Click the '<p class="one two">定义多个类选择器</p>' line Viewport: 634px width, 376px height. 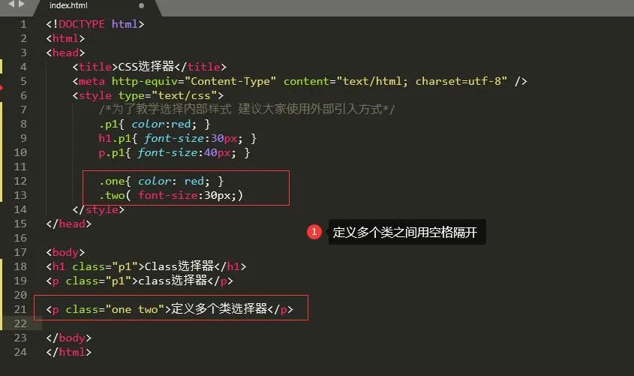170,309
